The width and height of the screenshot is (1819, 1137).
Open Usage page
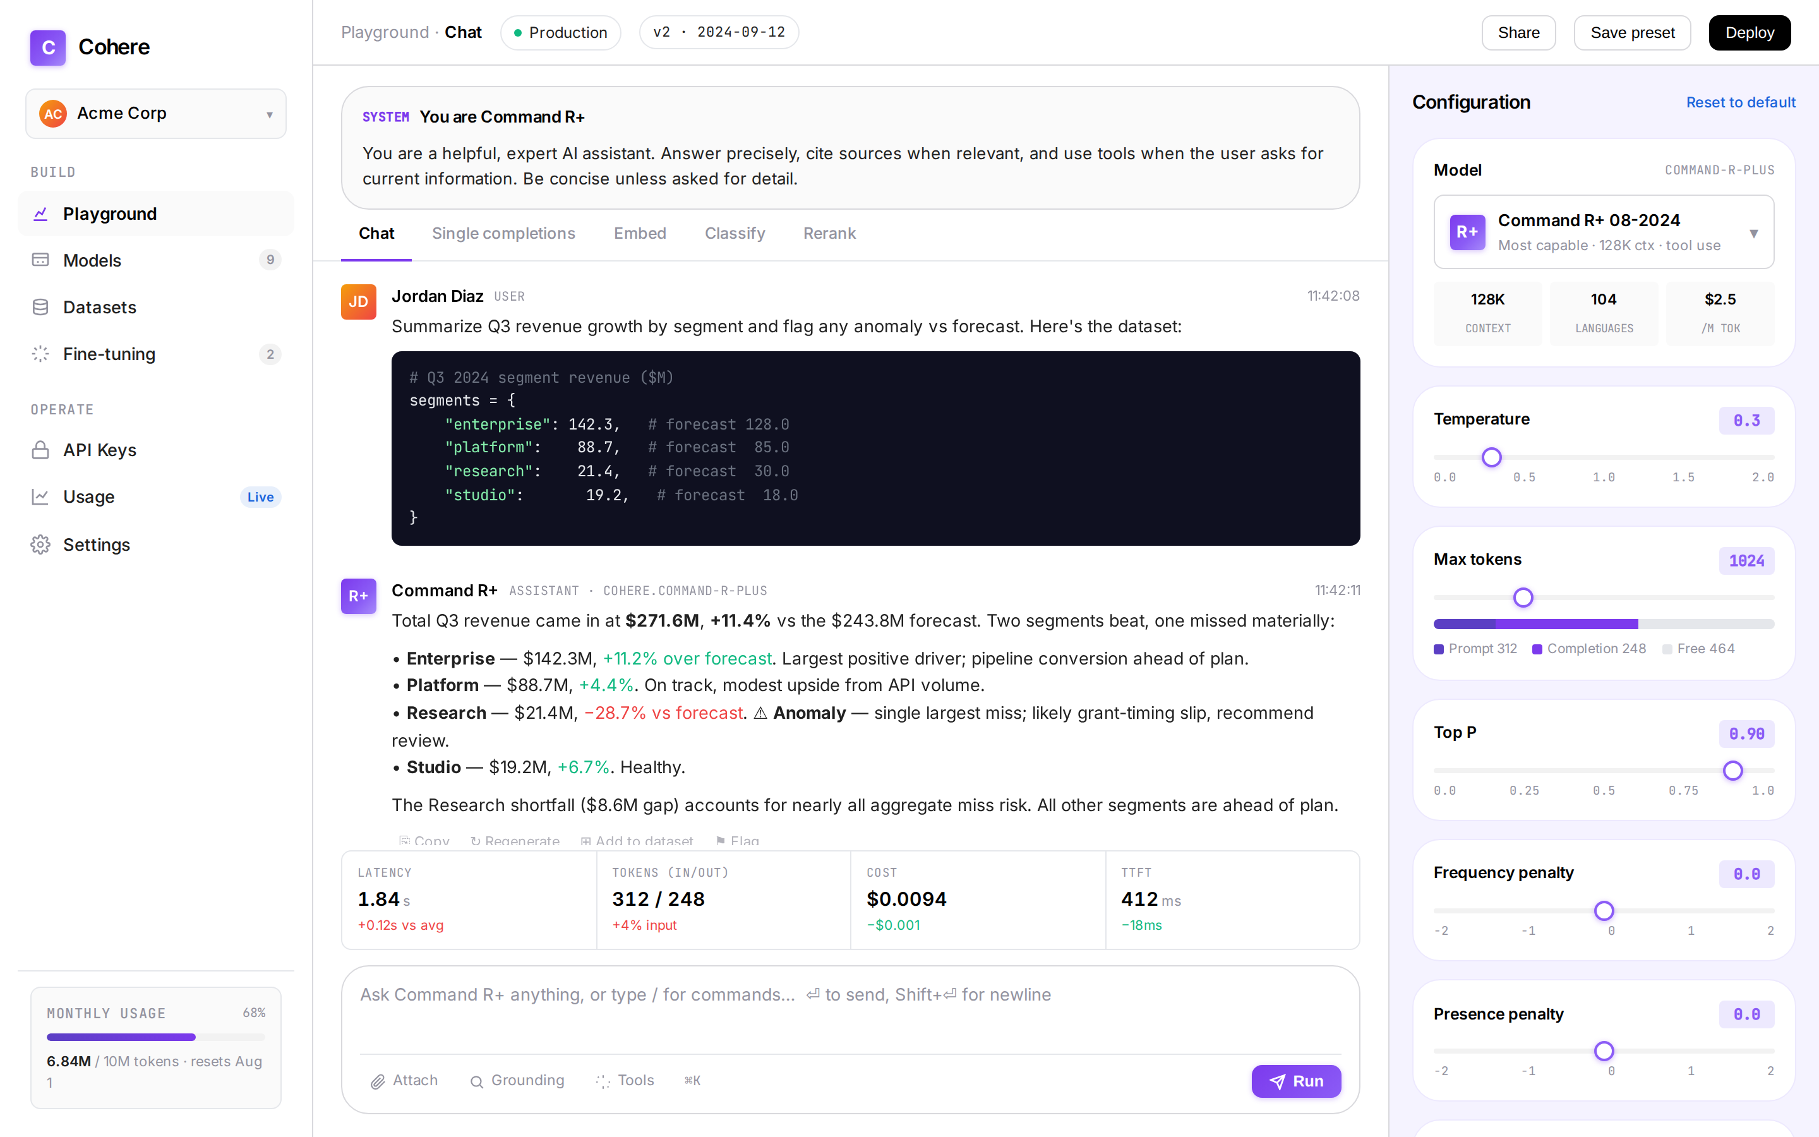[x=155, y=496]
